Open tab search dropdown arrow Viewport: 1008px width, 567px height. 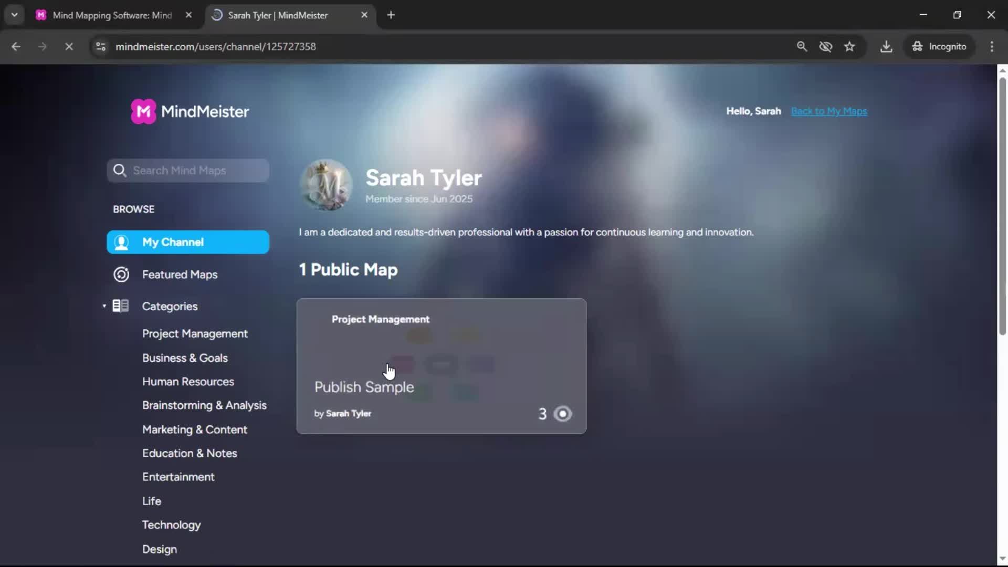[x=15, y=15]
